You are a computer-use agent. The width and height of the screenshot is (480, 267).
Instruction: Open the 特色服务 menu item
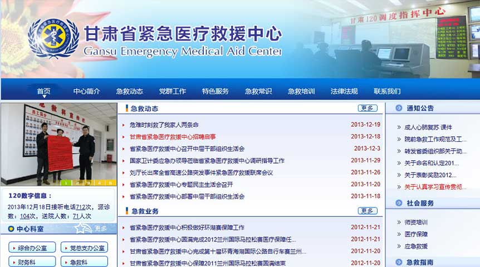click(x=215, y=91)
